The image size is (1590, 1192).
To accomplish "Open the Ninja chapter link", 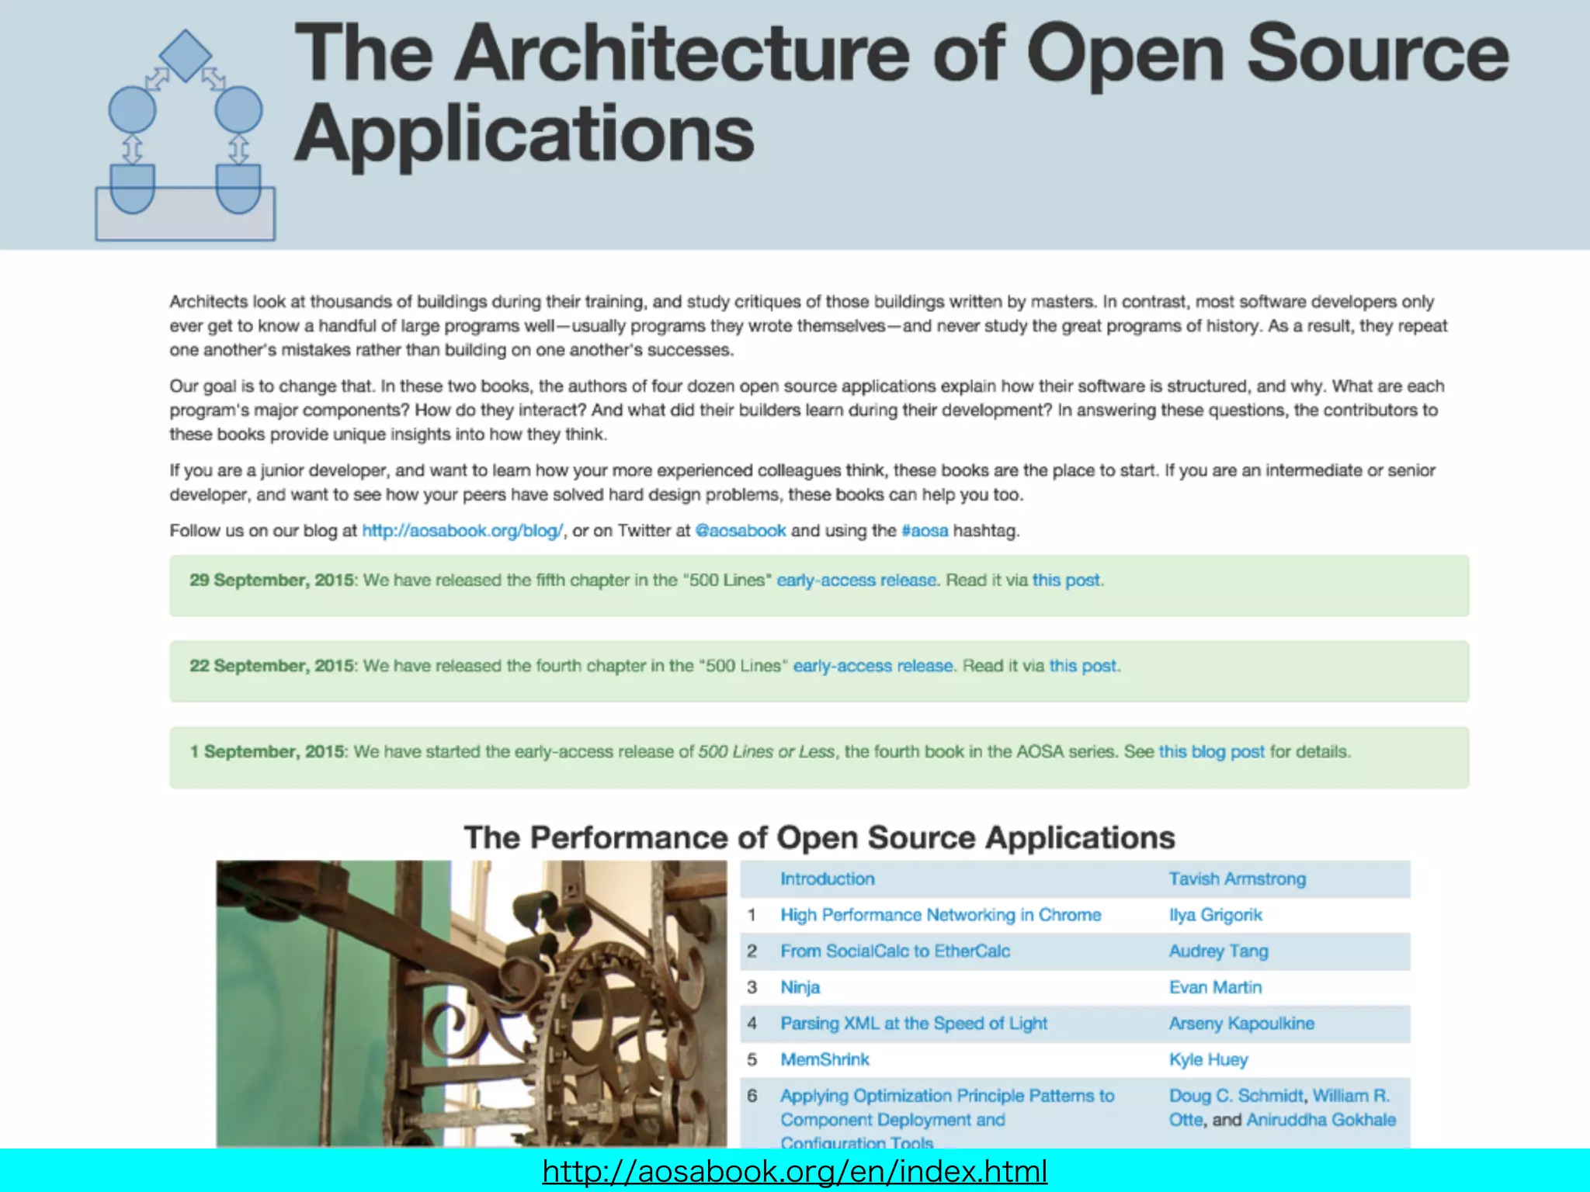I will (800, 987).
